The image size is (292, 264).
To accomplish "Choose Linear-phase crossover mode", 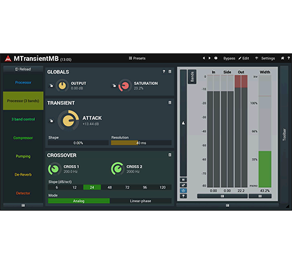I will [x=140, y=201].
